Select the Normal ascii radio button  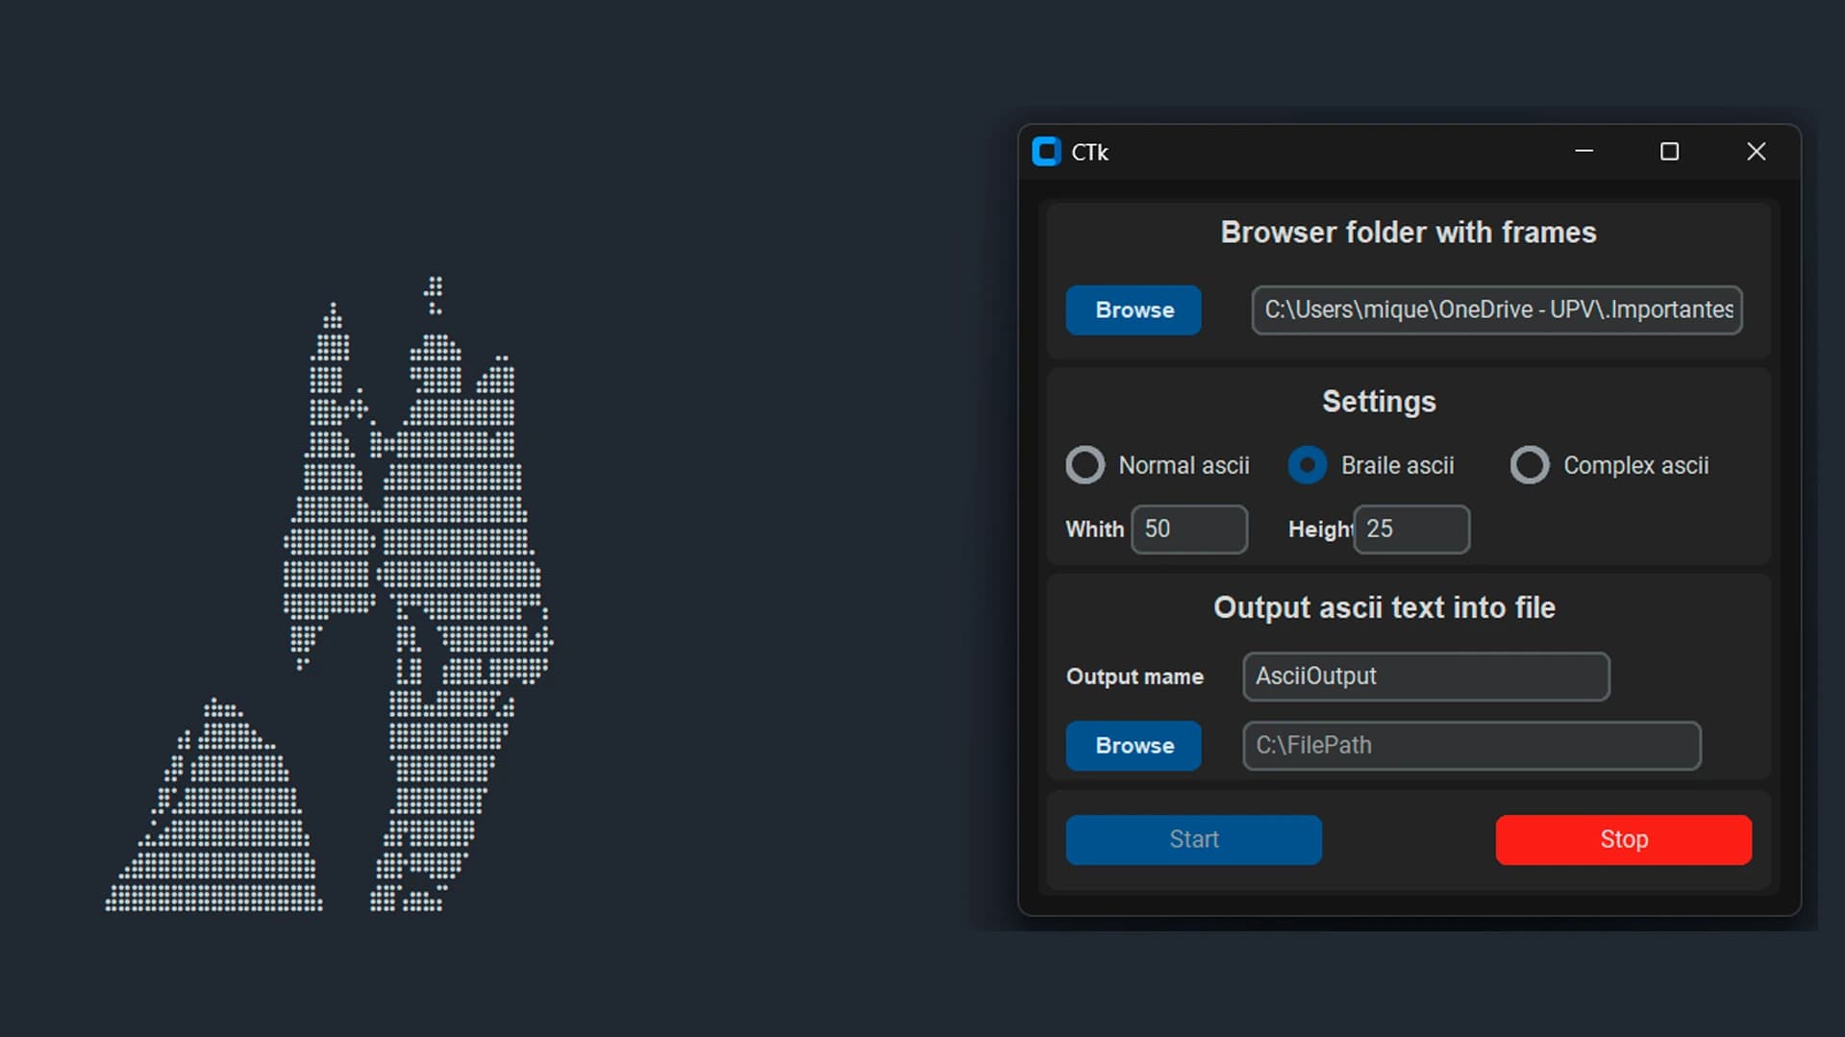1085,465
